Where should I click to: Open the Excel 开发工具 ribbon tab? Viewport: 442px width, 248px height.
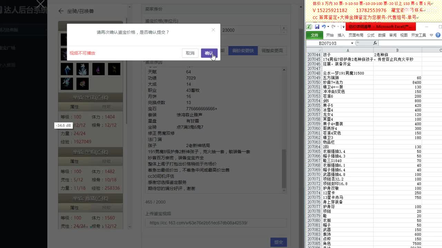(419, 35)
